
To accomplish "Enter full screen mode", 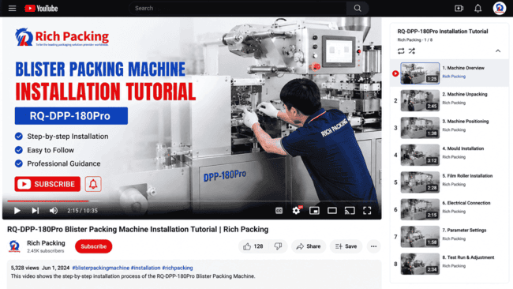I will [x=367, y=211].
